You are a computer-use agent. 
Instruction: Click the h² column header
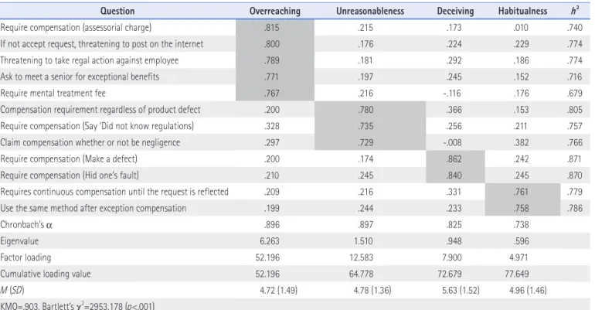(x=575, y=11)
